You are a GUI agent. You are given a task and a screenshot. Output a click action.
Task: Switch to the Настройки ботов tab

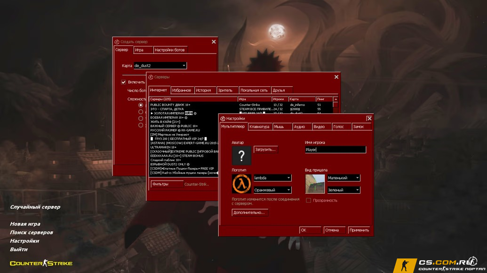tap(170, 50)
